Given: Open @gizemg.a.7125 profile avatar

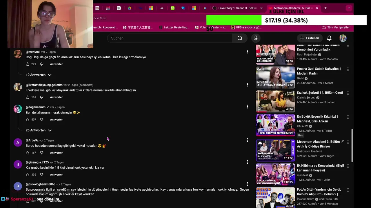Looking at the screenshot, I should [18, 164].
